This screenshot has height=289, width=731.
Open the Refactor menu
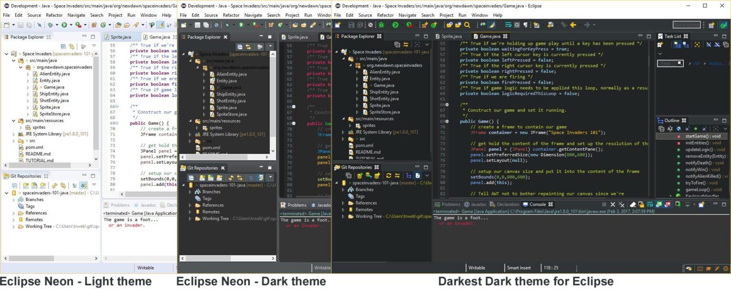[385, 15]
